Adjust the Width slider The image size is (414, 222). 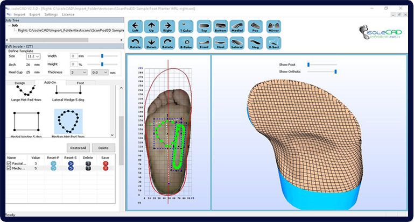pos(102,56)
